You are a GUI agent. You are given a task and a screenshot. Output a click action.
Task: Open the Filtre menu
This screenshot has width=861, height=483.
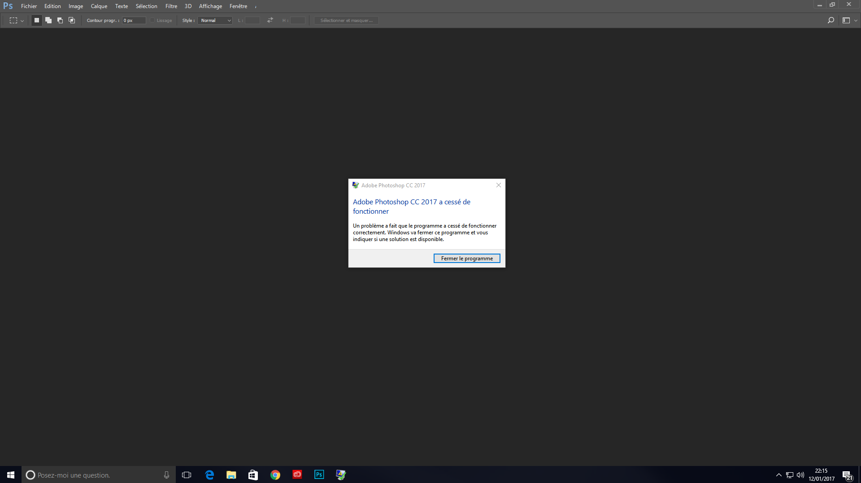click(171, 6)
